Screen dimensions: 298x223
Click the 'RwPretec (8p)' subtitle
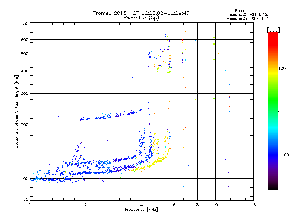click(x=141, y=18)
